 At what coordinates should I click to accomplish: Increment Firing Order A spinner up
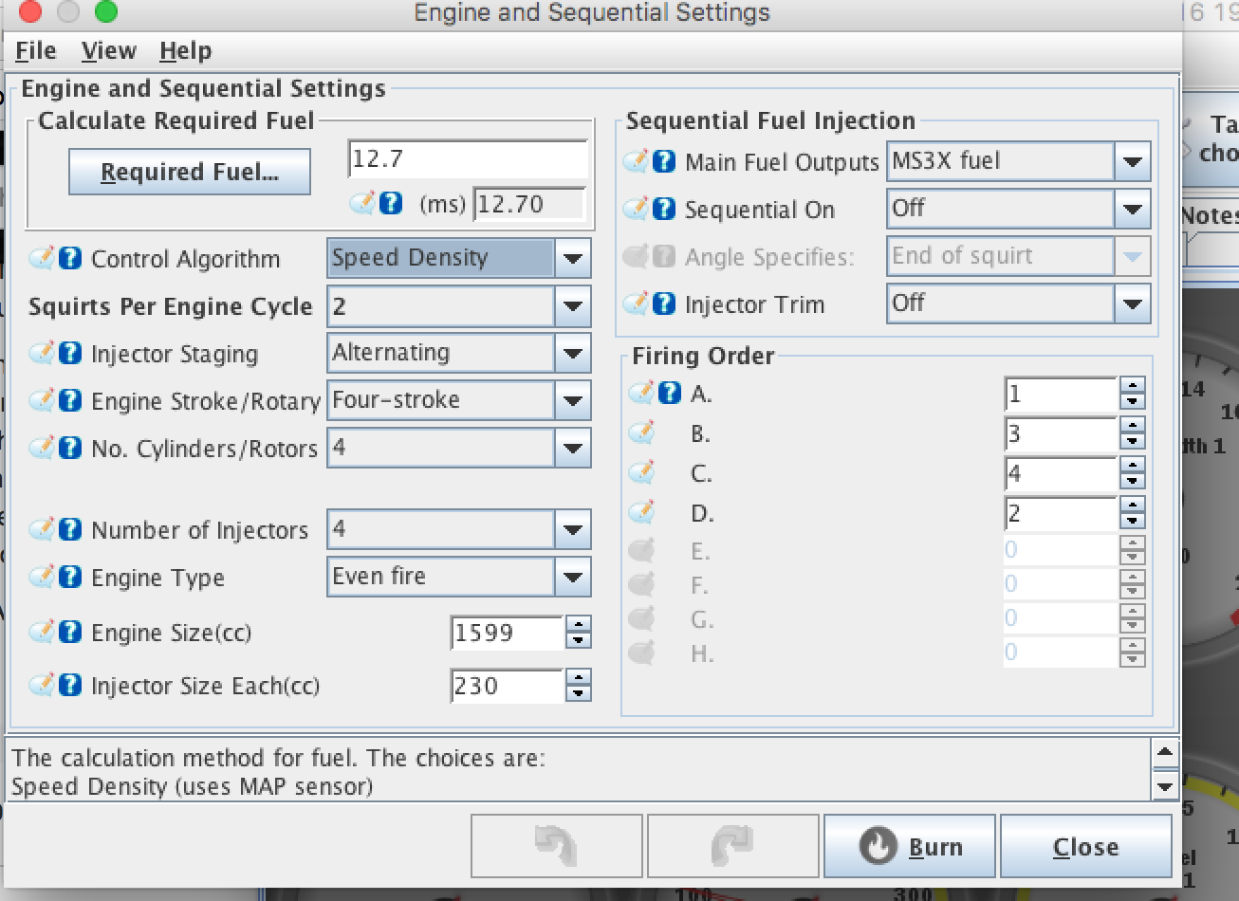pyautogui.click(x=1132, y=385)
